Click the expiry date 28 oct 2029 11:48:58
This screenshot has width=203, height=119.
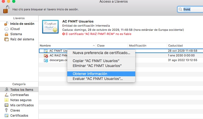182,51
